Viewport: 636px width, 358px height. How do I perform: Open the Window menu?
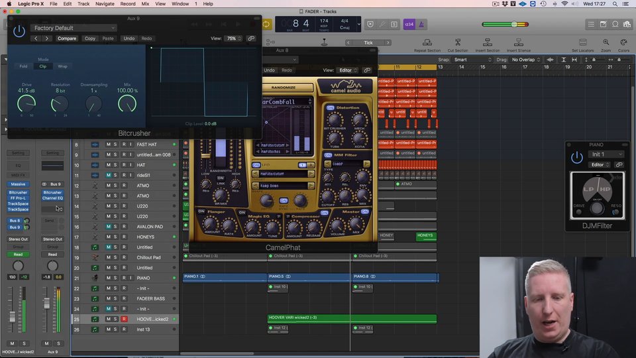(x=180, y=4)
